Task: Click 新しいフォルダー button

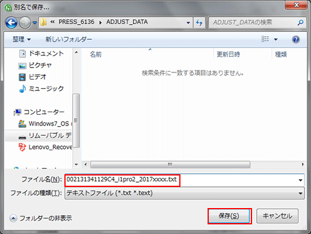Action: [x=69, y=39]
